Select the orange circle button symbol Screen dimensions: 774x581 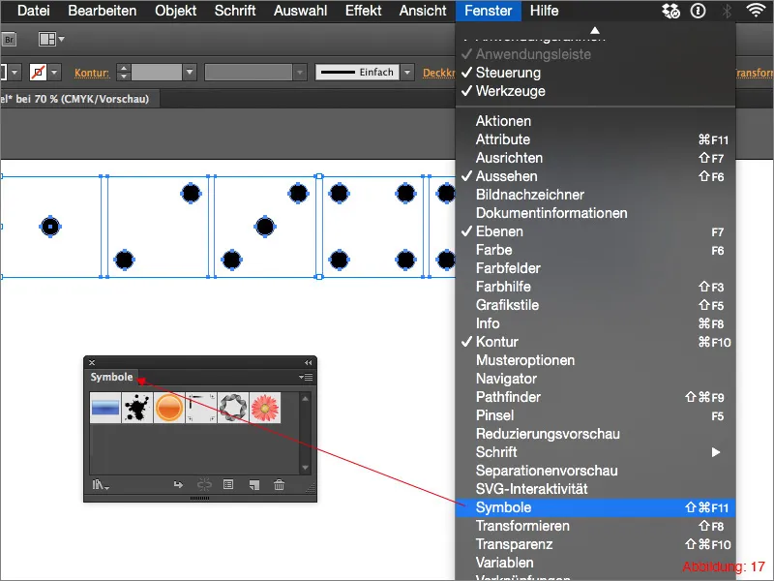tap(168, 408)
